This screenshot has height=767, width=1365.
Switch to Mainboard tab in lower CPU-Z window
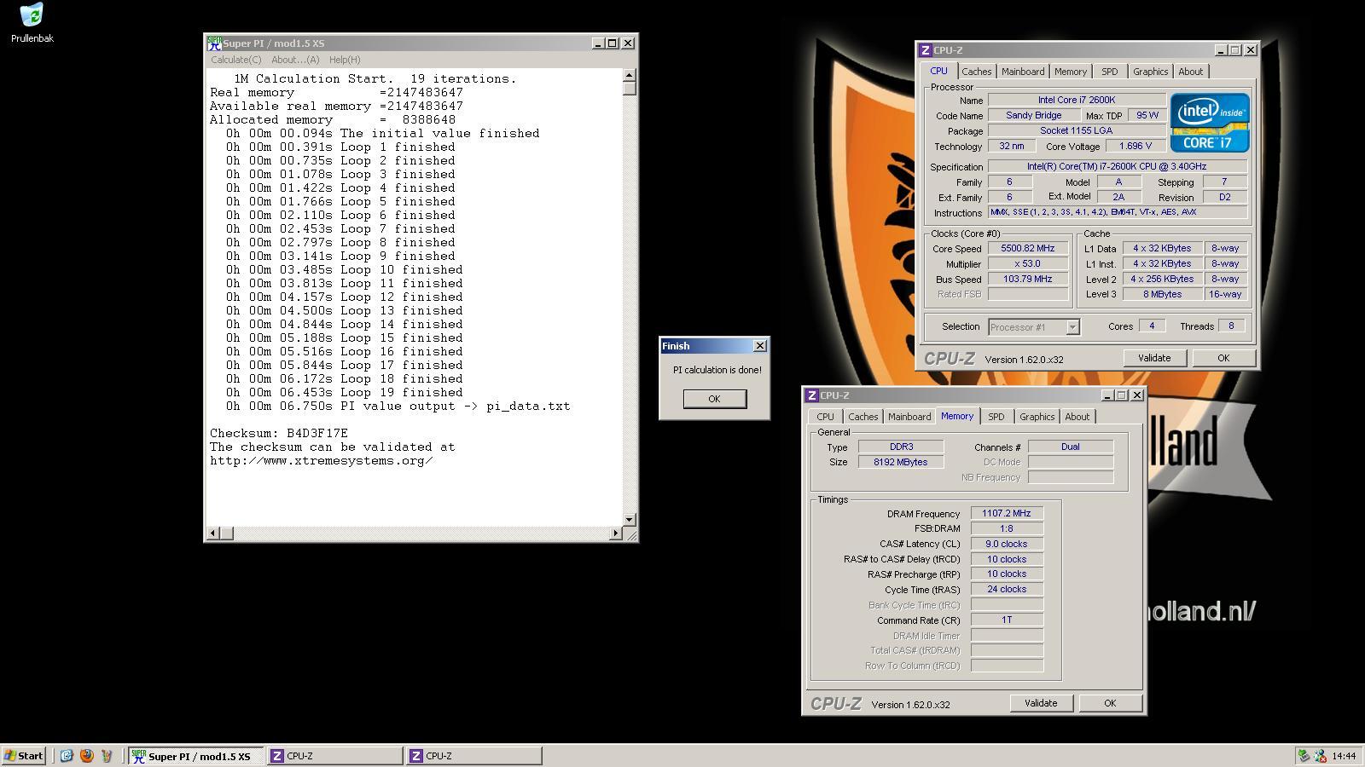pyautogui.click(x=909, y=417)
